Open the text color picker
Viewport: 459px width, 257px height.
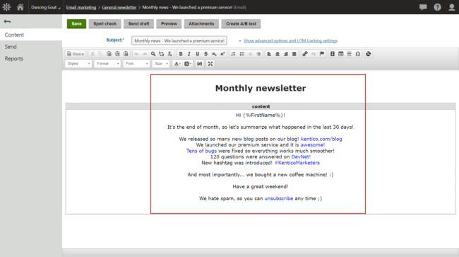177,63
